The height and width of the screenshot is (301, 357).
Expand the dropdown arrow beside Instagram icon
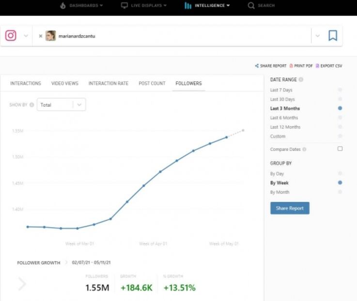click(x=26, y=36)
